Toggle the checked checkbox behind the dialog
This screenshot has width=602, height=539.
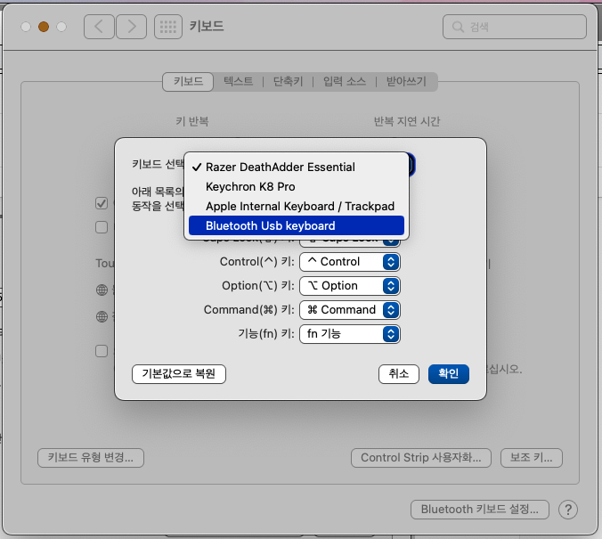point(102,203)
